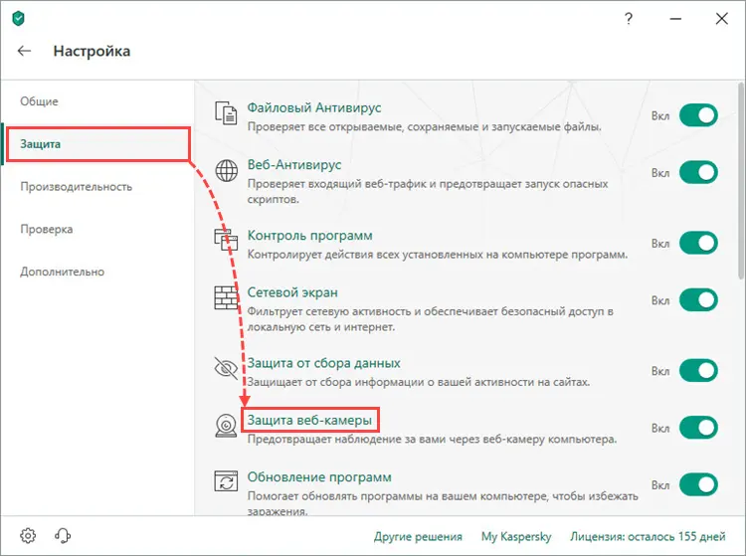The image size is (746, 556).
Task: Open settings via the gear icon
Action: 28,536
